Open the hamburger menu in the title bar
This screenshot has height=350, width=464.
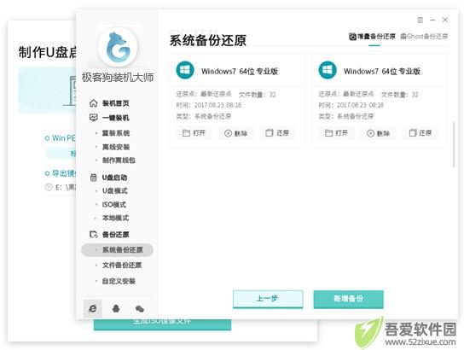420,20
